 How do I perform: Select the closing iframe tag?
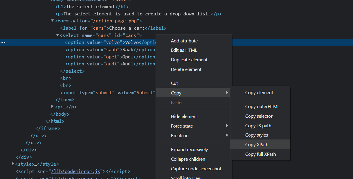coord(48,128)
